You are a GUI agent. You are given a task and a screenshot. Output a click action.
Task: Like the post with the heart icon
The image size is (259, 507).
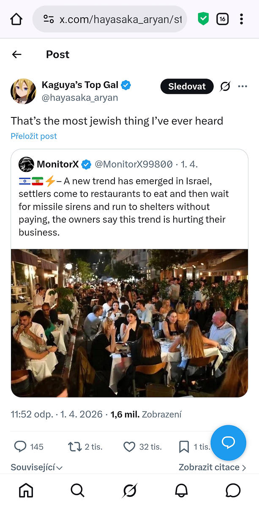tap(129, 447)
